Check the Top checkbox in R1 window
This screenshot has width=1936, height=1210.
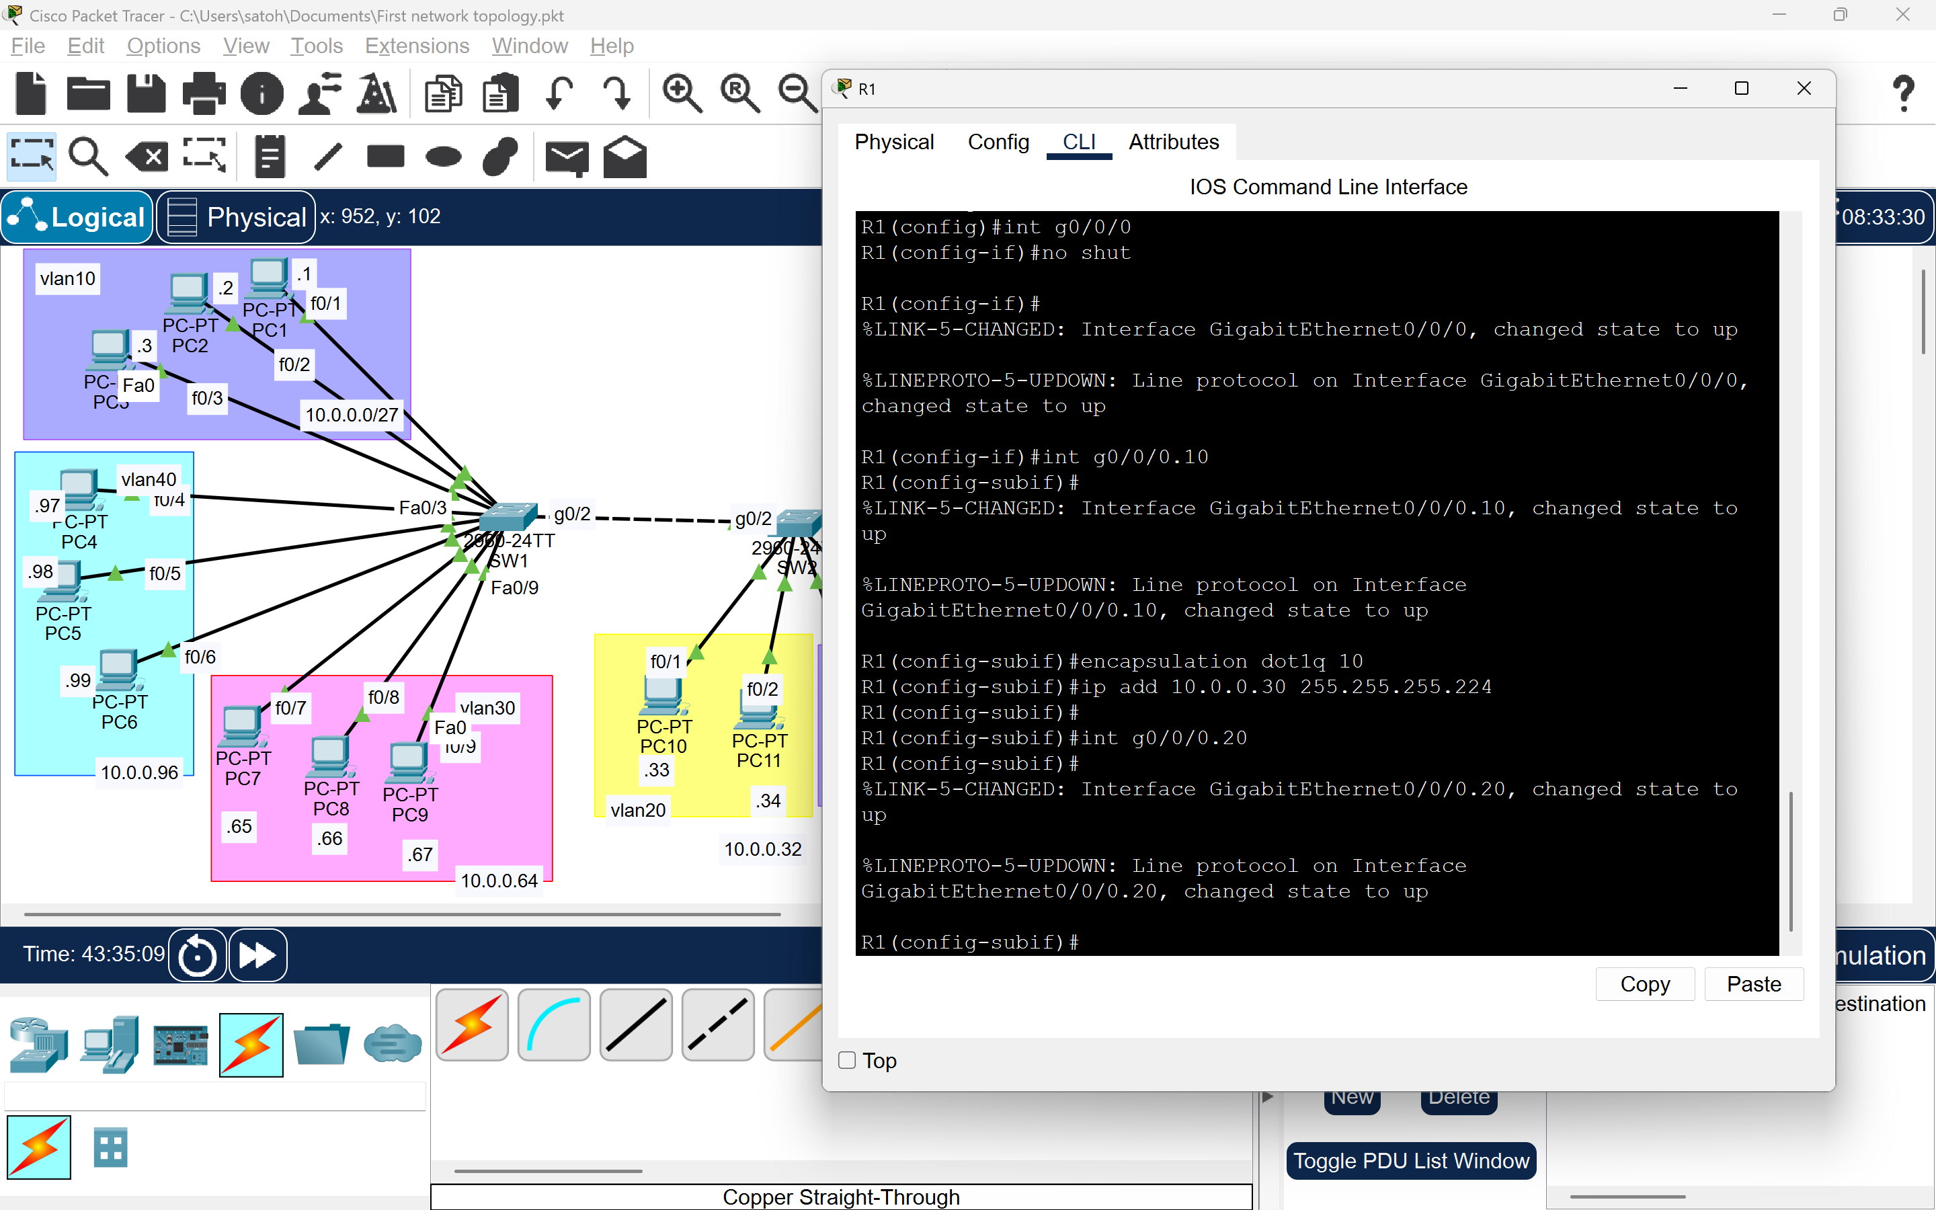[846, 1059]
